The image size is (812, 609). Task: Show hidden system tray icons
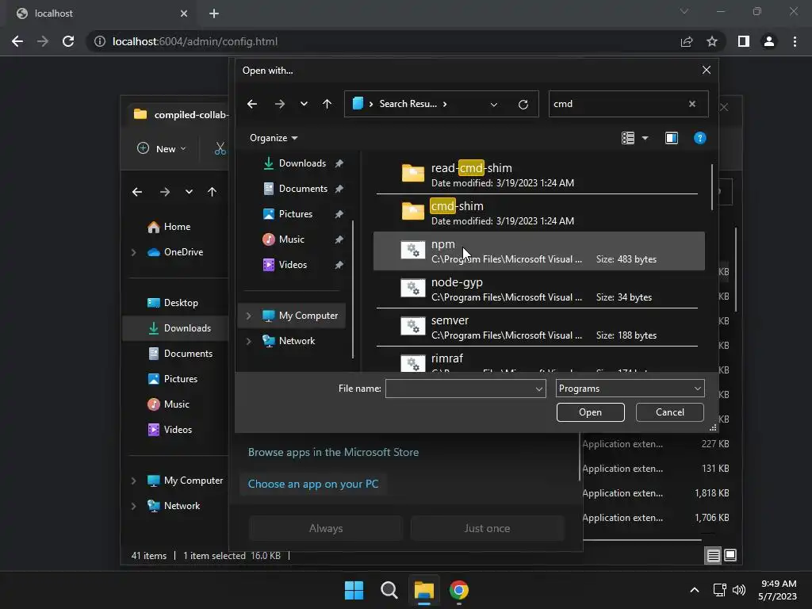[695, 590]
